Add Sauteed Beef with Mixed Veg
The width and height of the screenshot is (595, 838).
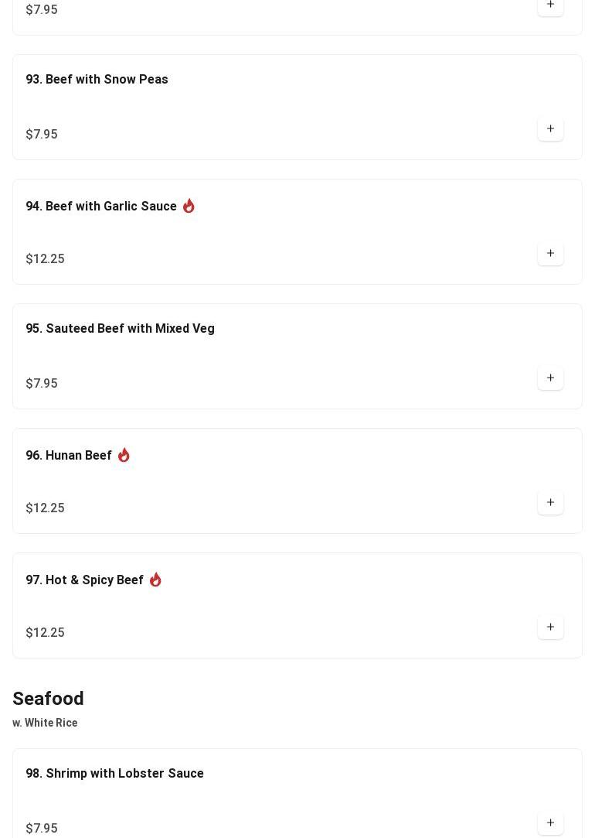click(x=550, y=378)
